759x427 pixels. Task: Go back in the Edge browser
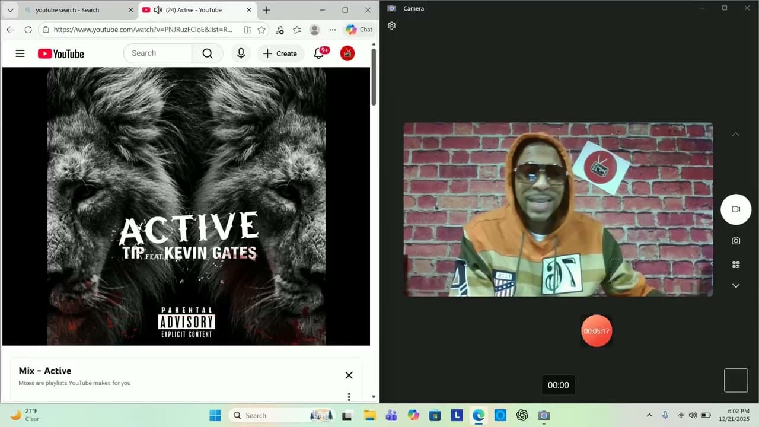[10, 30]
